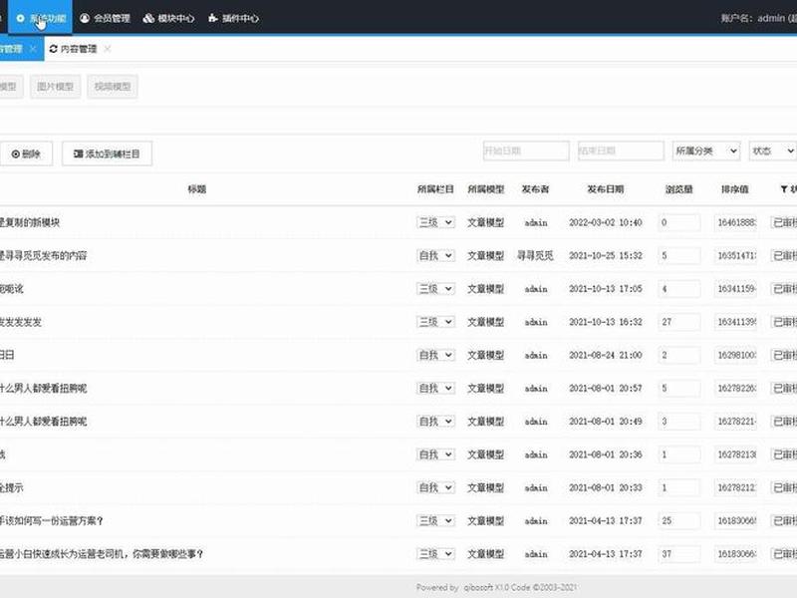Edit views field showing 25
Image resolution: width=797 pixels, height=598 pixels.
click(x=679, y=520)
